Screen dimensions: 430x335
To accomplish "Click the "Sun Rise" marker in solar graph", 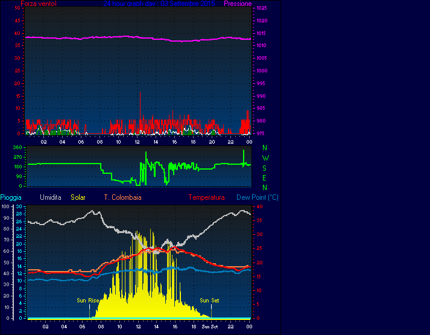I will pyautogui.click(x=88, y=301).
